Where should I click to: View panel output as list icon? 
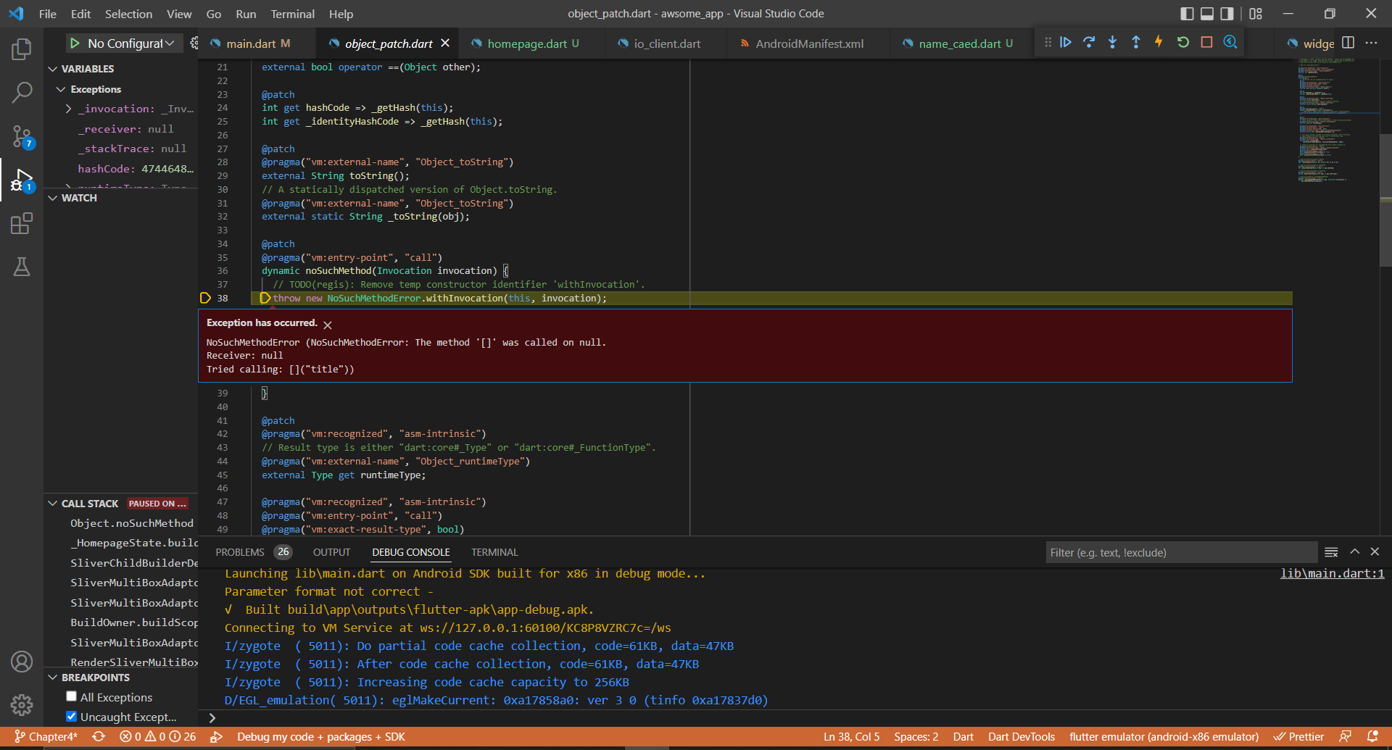1331,552
